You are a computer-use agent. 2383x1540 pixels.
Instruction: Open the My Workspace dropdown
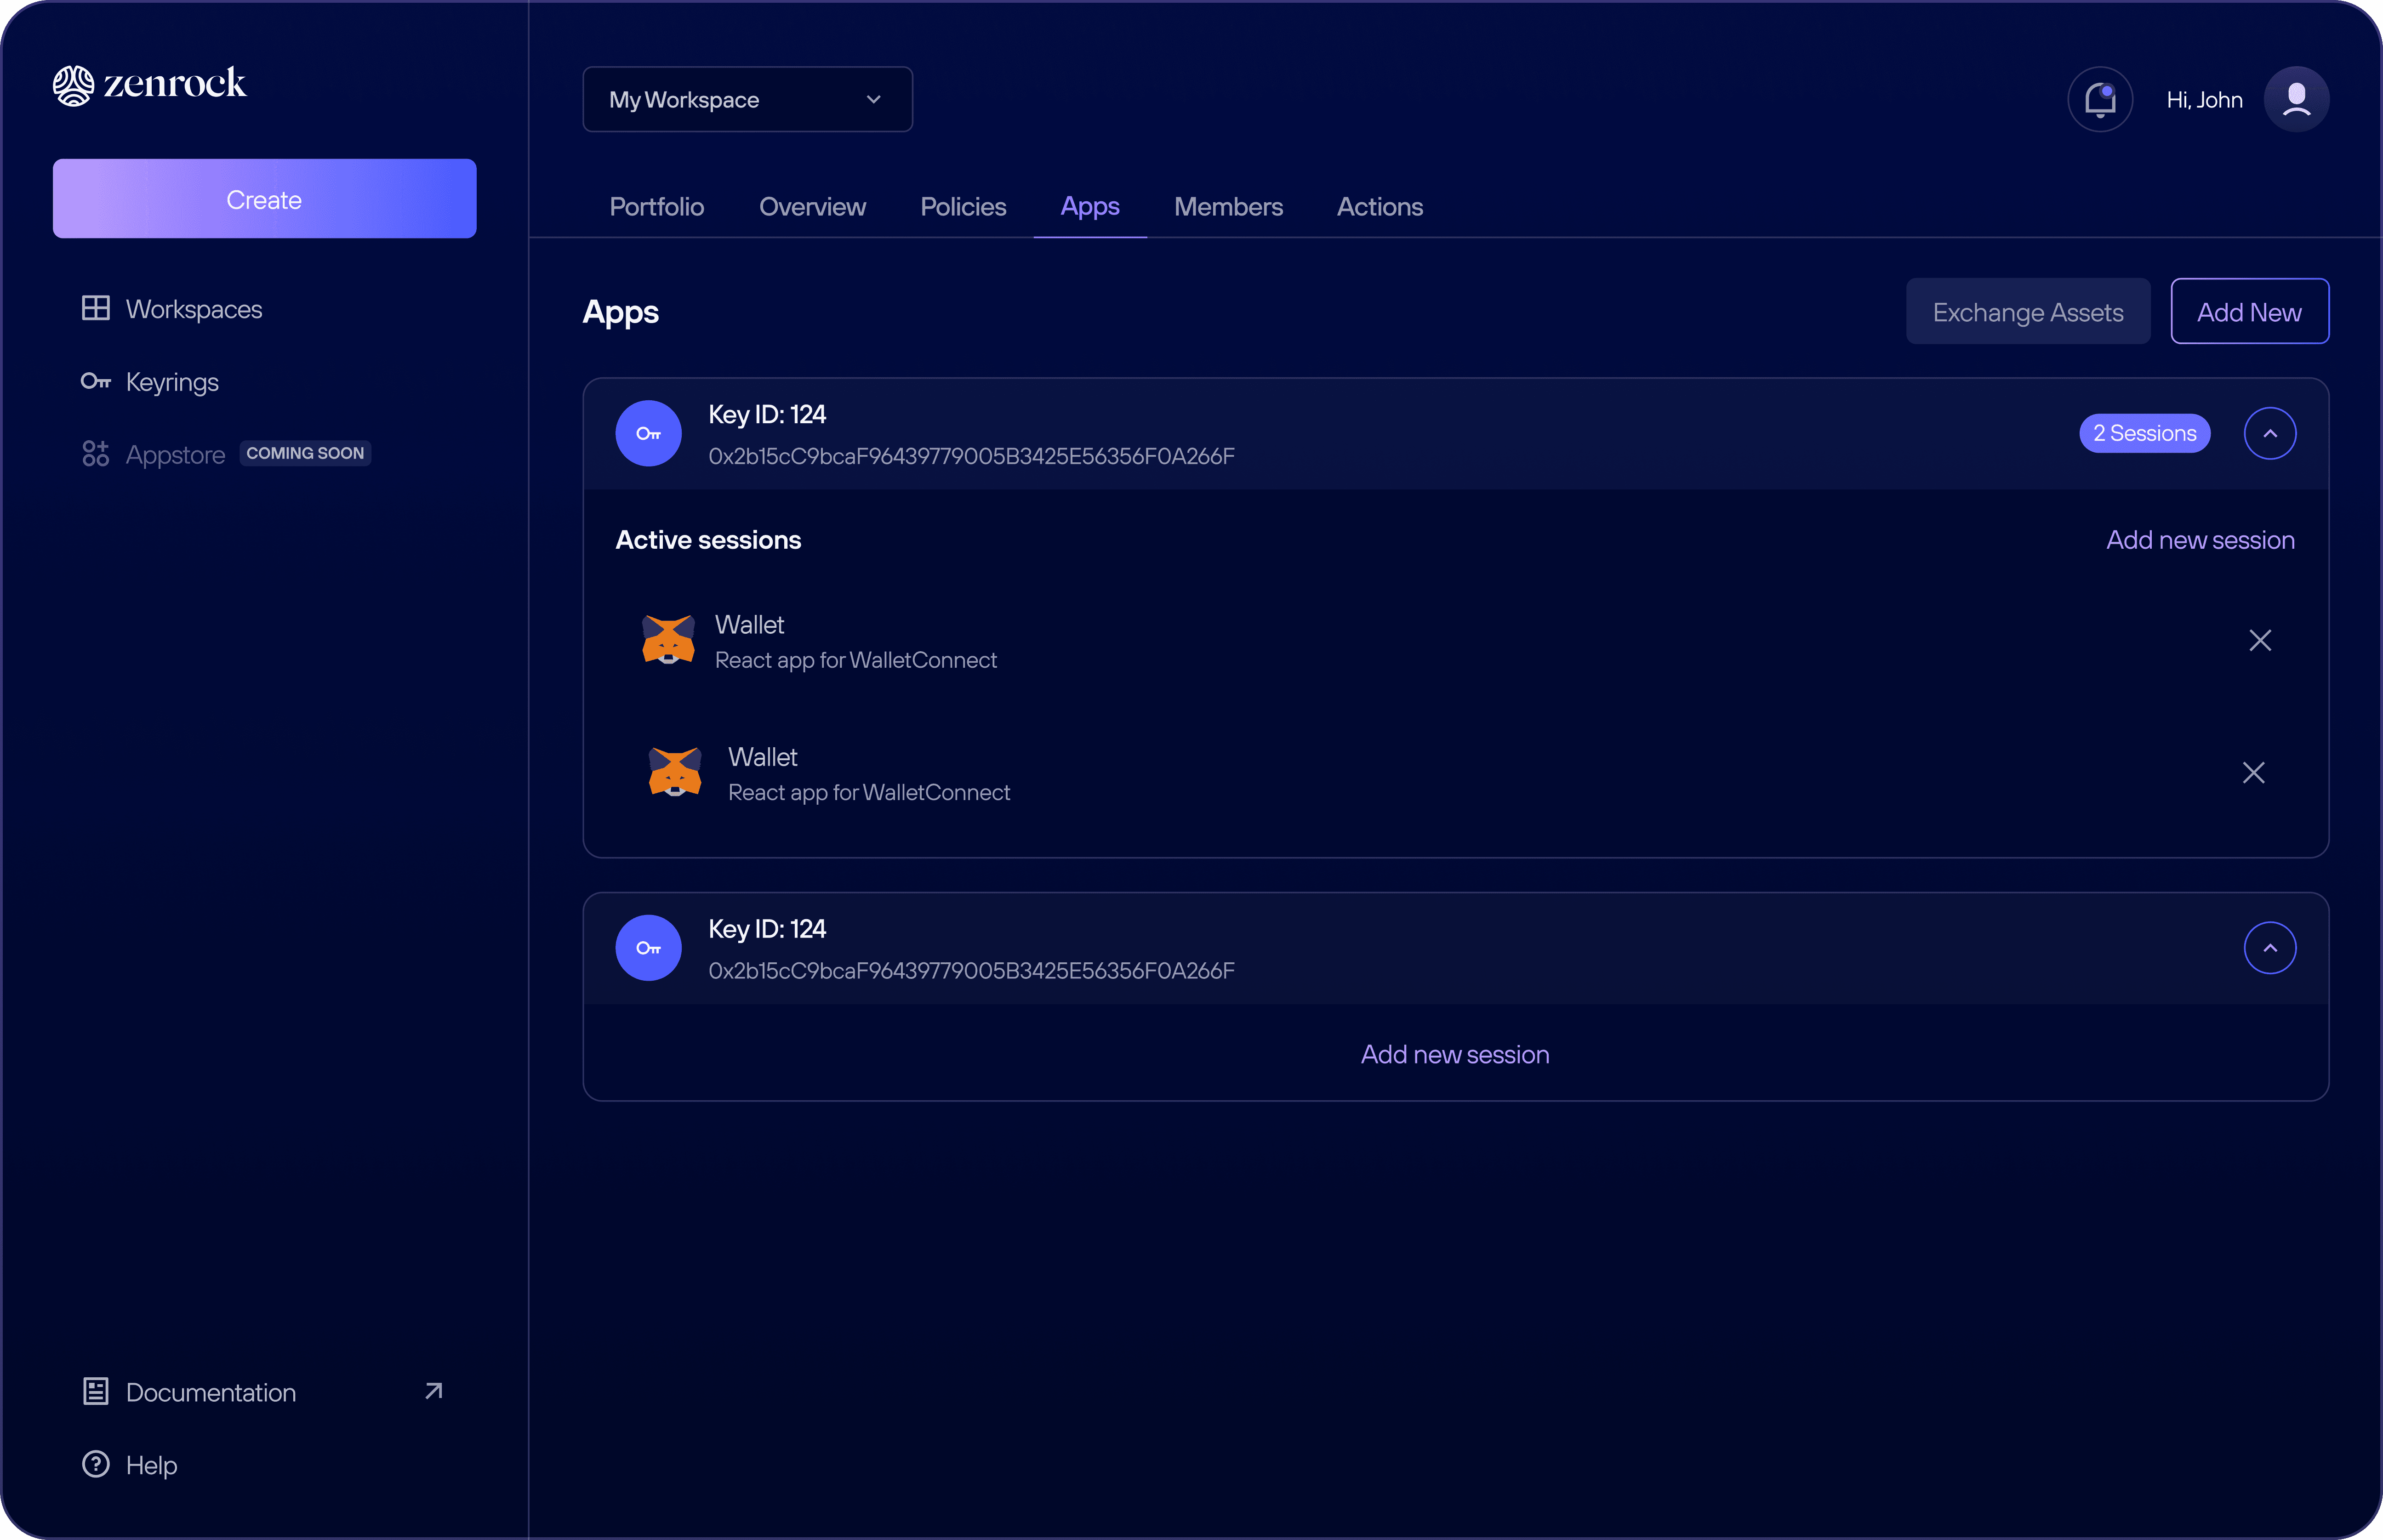747,99
